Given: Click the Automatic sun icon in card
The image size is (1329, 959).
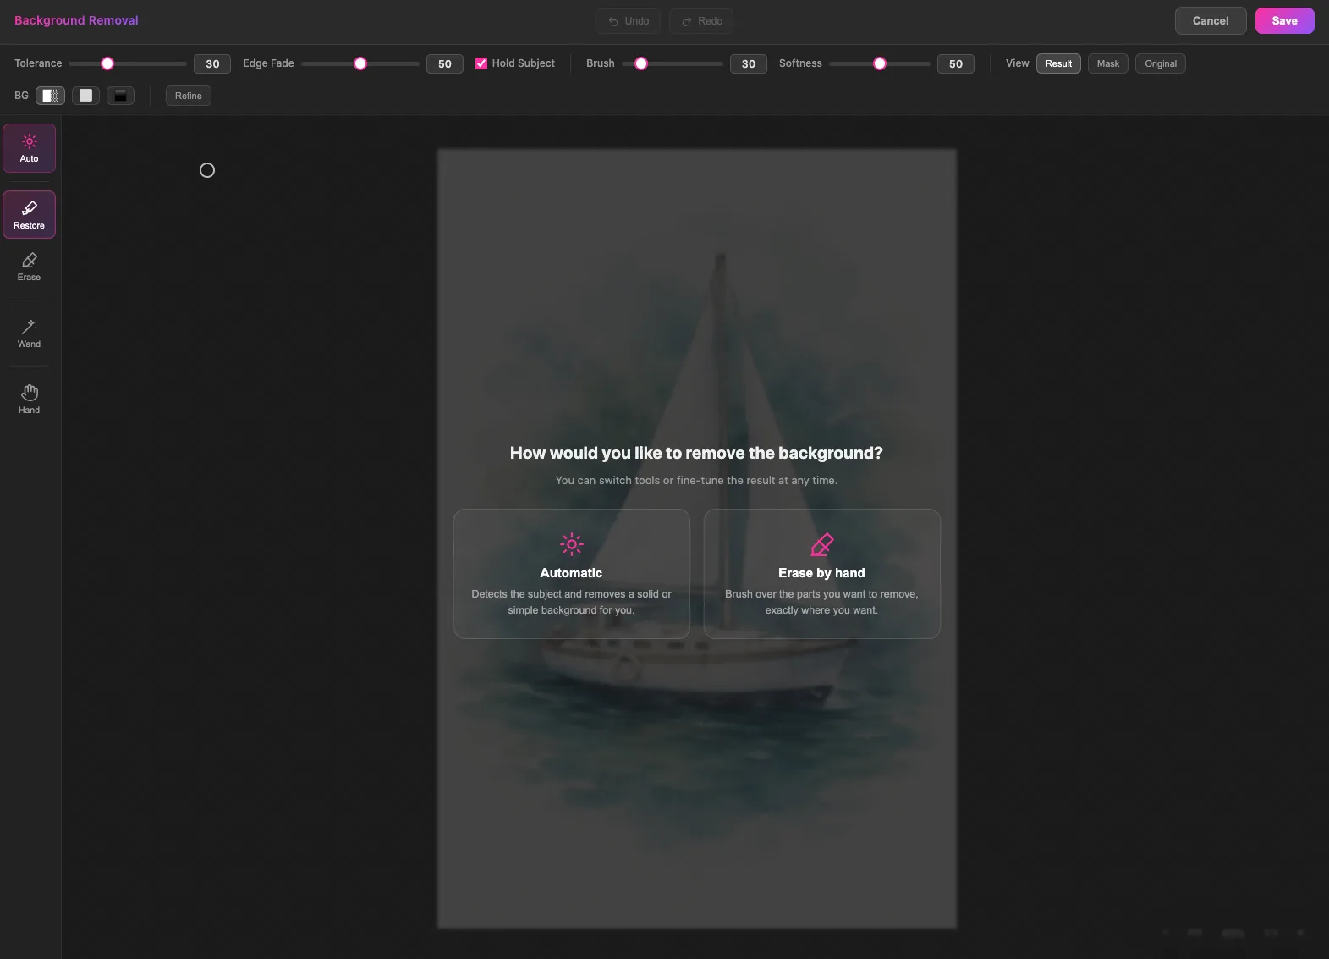Looking at the screenshot, I should tap(572, 544).
